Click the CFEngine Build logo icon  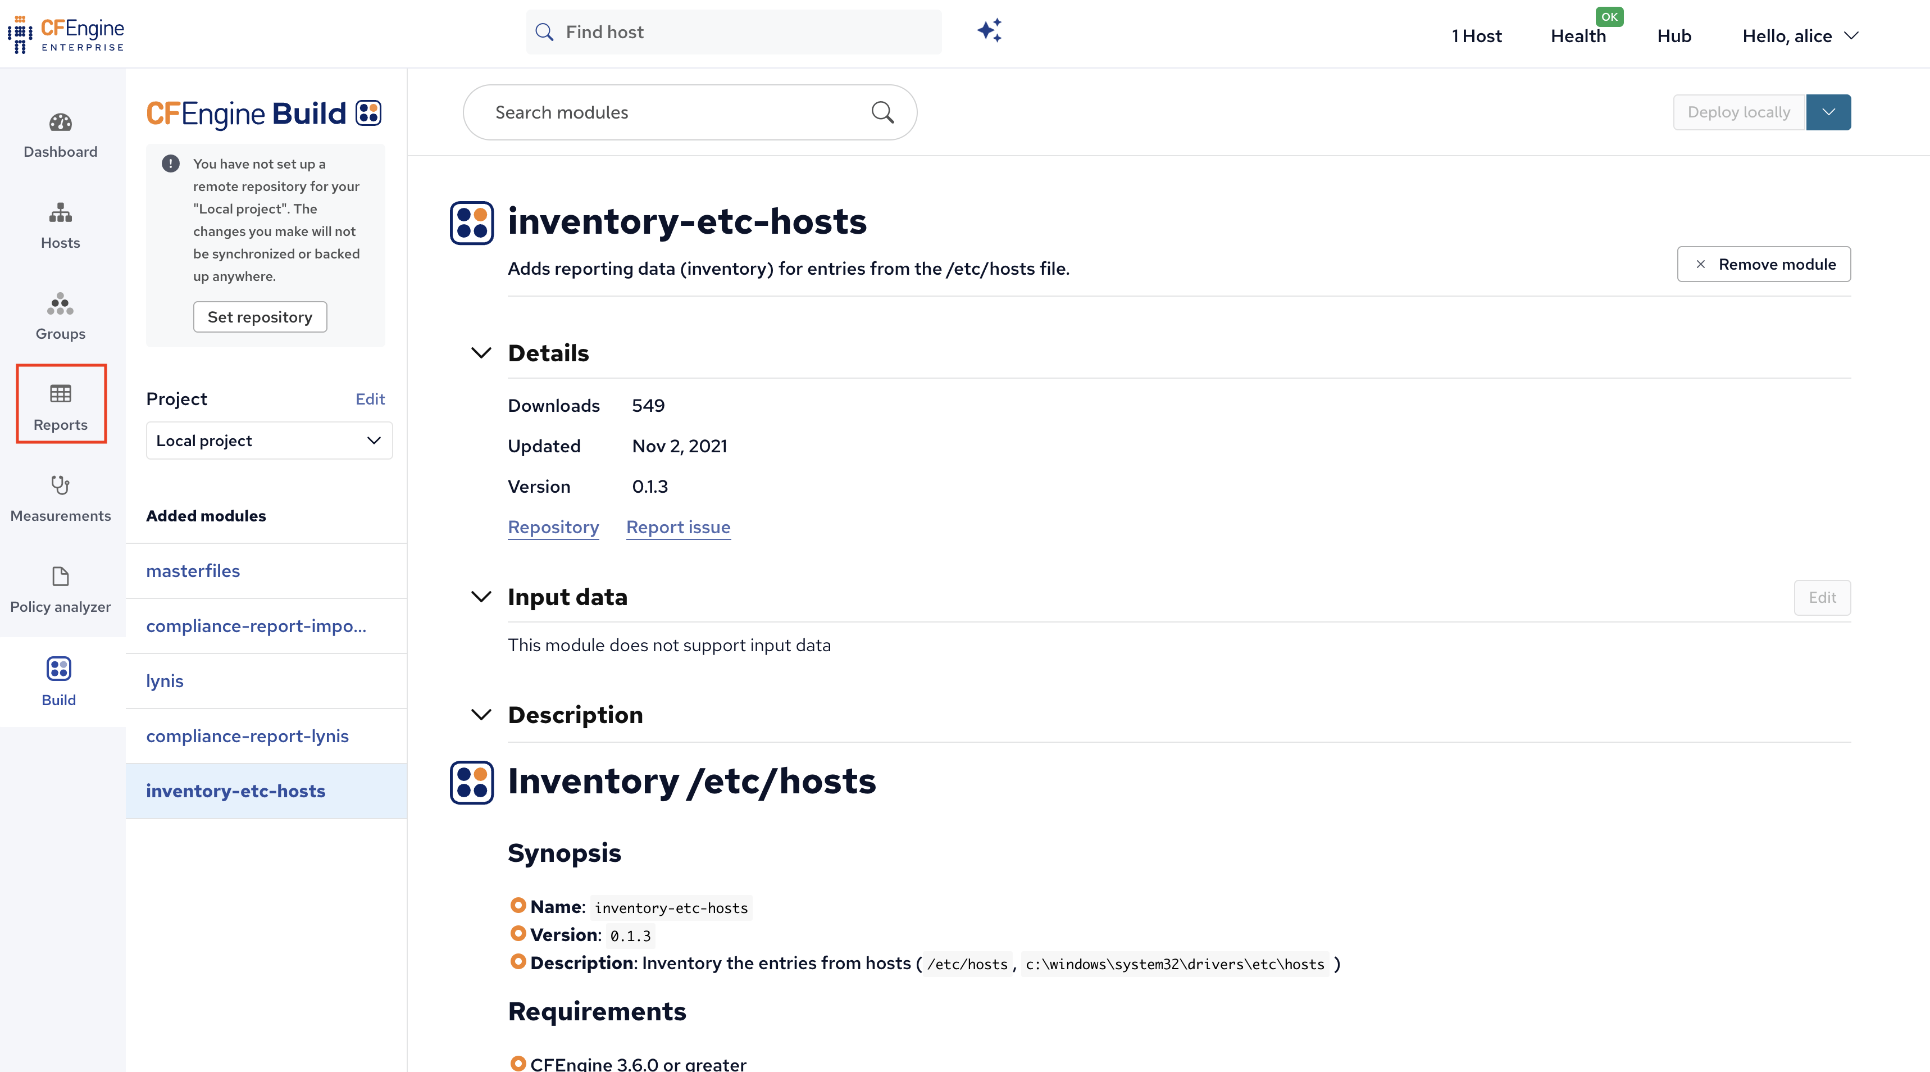pyautogui.click(x=368, y=113)
